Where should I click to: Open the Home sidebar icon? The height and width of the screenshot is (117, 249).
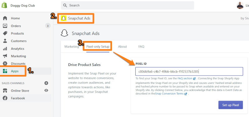coord(5,18)
